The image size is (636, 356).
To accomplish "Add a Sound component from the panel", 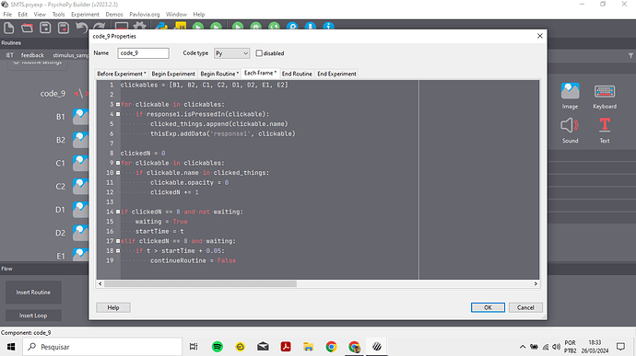I will pyautogui.click(x=570, y=130).
